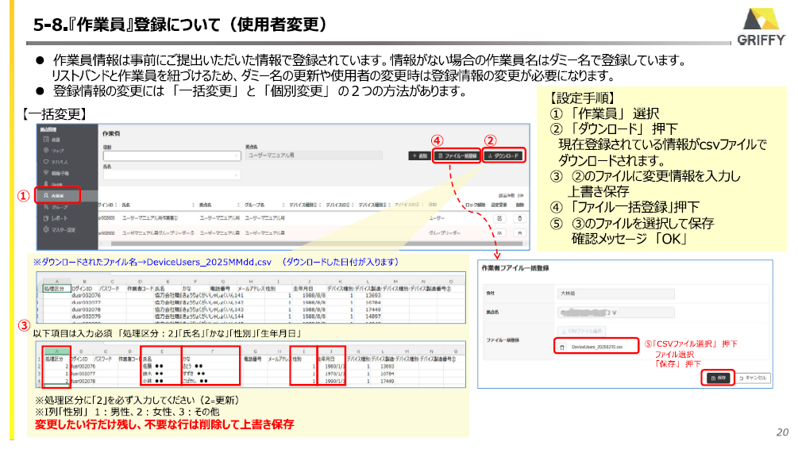Screen dimensions: 798x449
Task: Click the キャンセル button in the dialog
Action: pyautogui.click(x=753, y=378)
